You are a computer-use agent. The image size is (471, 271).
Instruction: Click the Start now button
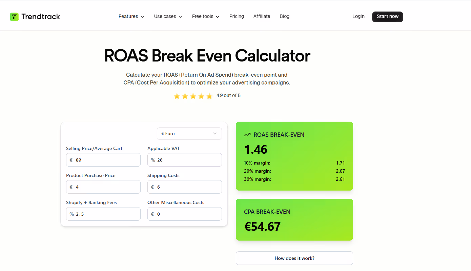387,17
